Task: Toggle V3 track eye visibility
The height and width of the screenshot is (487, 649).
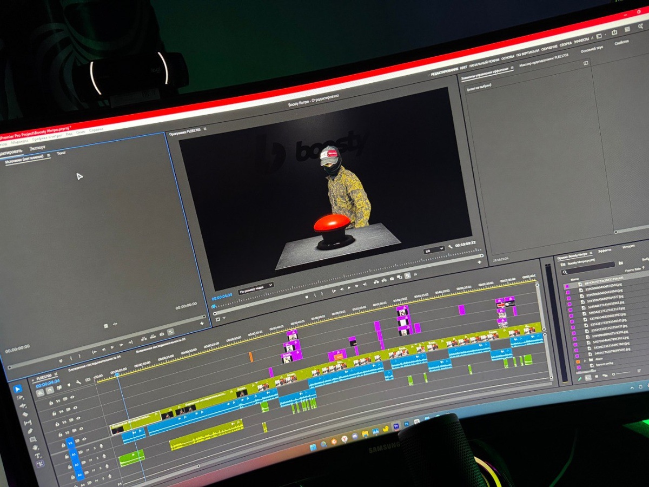Action: click(78, 418)
